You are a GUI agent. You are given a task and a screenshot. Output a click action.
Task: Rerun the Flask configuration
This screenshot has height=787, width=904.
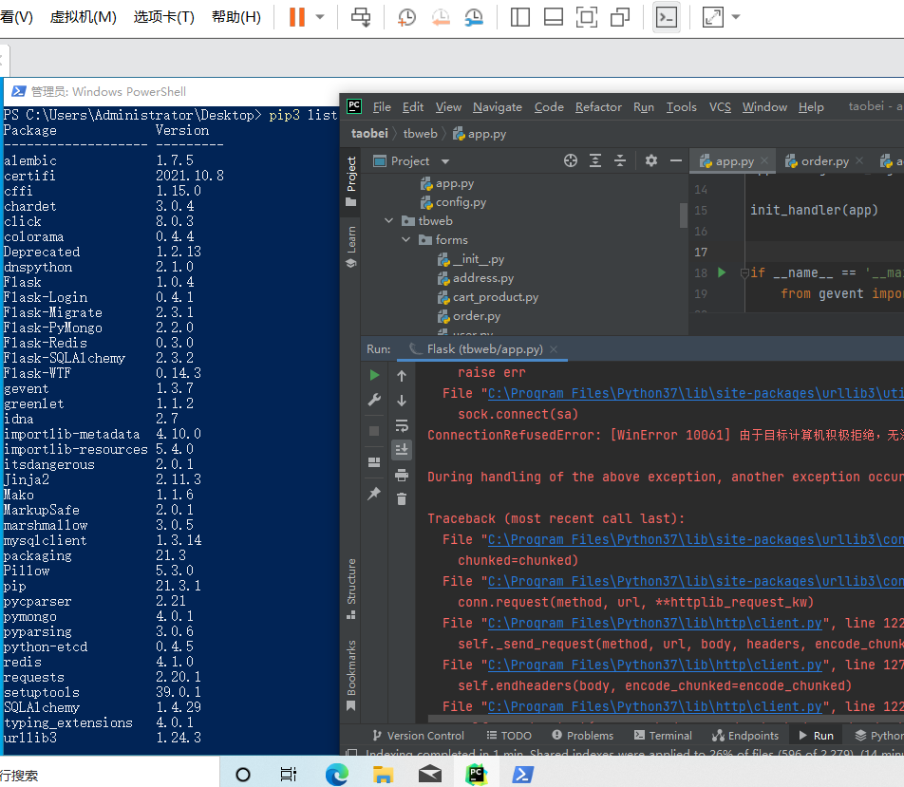click(374, 375)
